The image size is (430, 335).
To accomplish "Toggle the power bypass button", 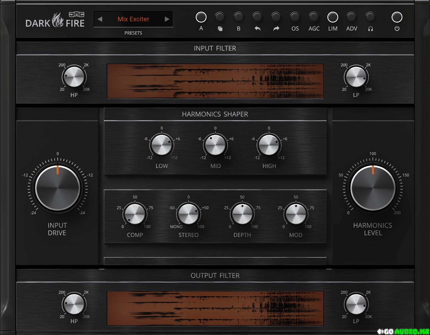I will (x=397, y=17).
